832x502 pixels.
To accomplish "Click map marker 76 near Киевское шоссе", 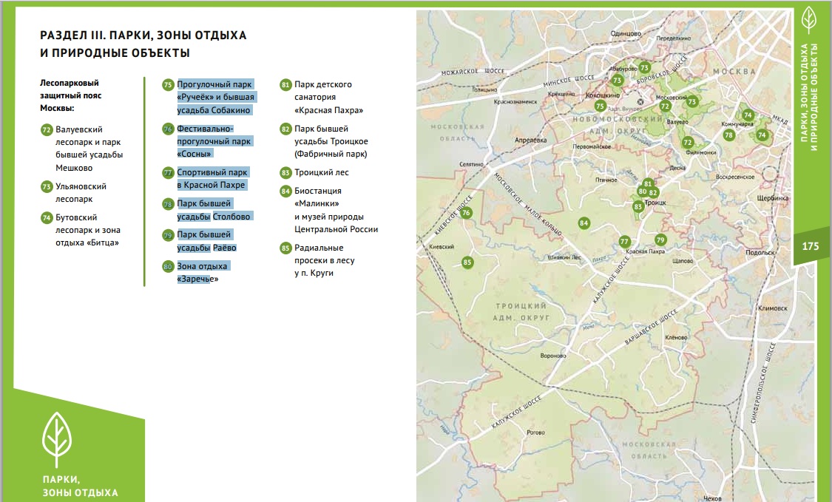I will click(466, 214).
